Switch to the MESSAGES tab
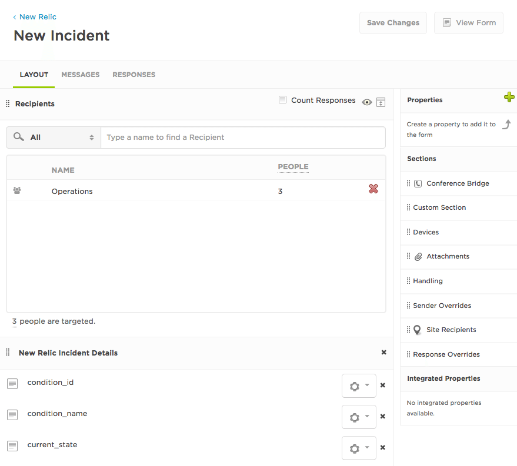This screenshot has width=517, height=466. tap(81, 75)
